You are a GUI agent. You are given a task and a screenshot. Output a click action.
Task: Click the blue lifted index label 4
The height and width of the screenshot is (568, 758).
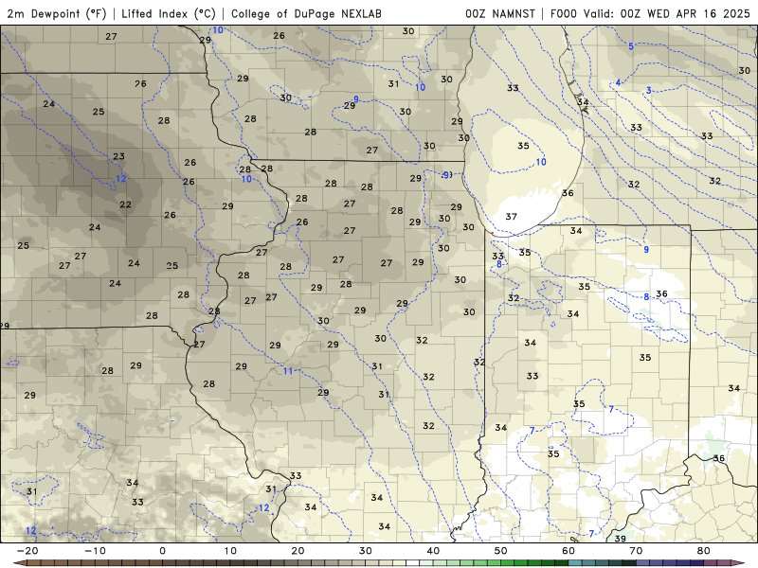(618, 82)
